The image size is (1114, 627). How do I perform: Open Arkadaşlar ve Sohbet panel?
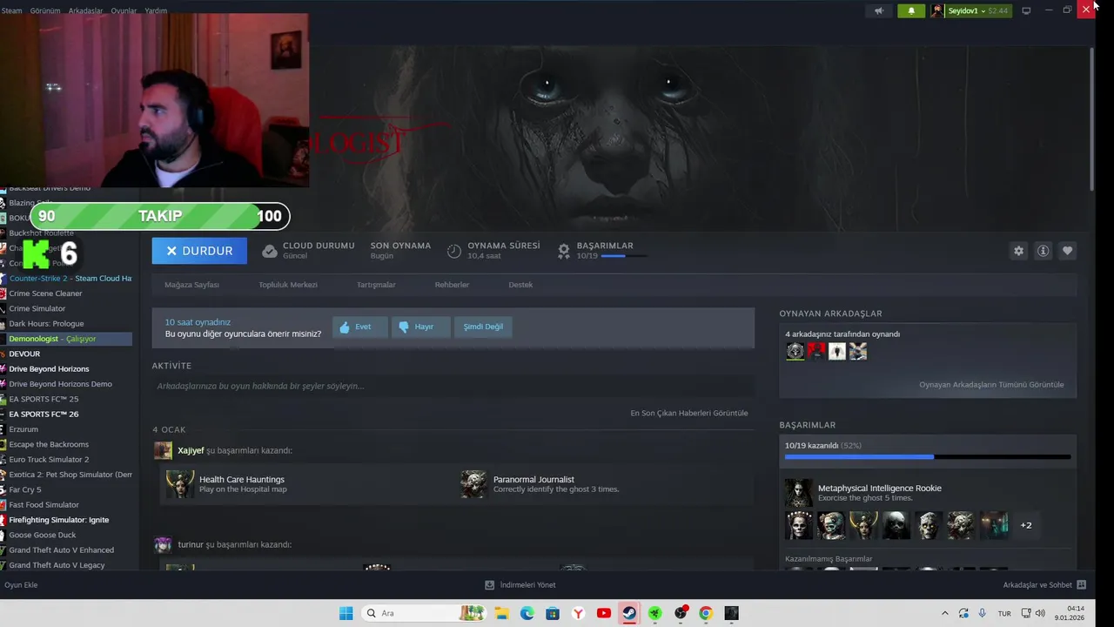[1044, 585]
